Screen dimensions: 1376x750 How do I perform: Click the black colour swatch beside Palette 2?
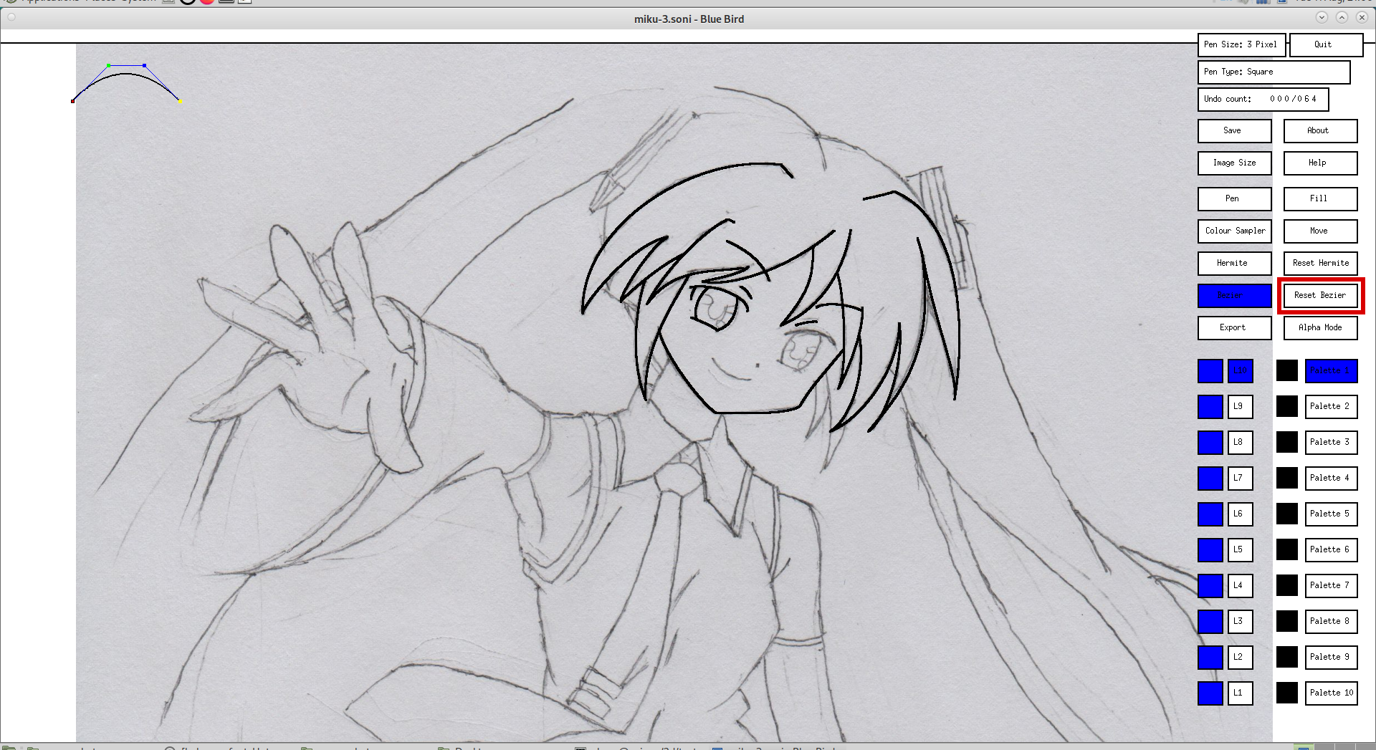pos(1287,406)
